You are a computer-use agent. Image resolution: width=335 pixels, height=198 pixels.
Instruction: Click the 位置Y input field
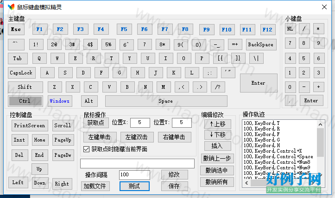182,123
